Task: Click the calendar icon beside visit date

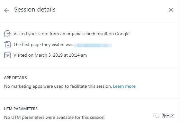Action: [x=7, y=55]
